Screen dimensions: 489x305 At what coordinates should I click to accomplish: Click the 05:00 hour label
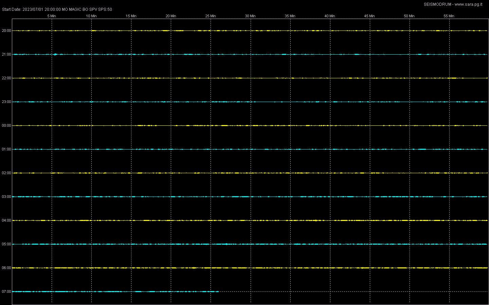click(x=6, y=244)
